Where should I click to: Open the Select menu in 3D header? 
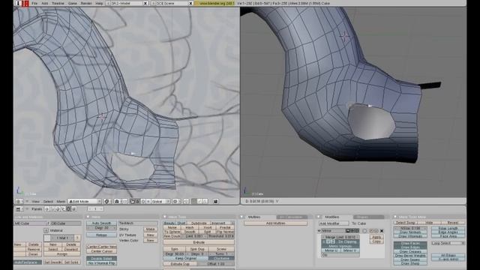point(48,202)
